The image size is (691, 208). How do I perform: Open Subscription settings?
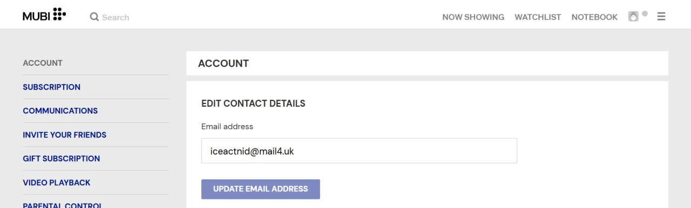(x=51, y=87)
